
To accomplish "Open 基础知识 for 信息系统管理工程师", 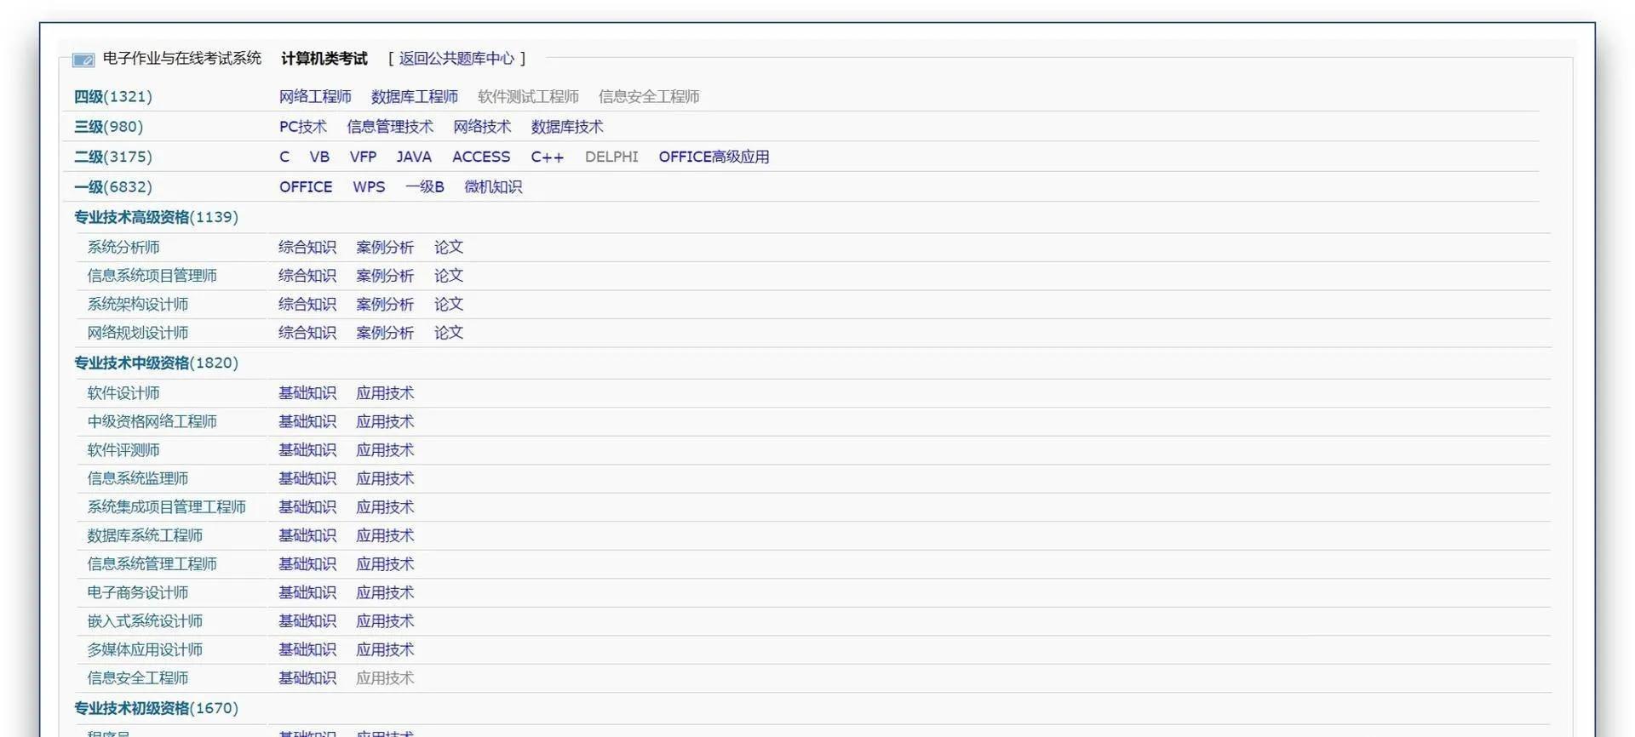I will tap(307, 564).
